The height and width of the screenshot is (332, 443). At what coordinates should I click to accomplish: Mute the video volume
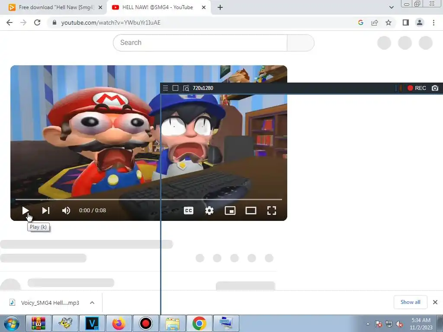[x=66, y=211]
